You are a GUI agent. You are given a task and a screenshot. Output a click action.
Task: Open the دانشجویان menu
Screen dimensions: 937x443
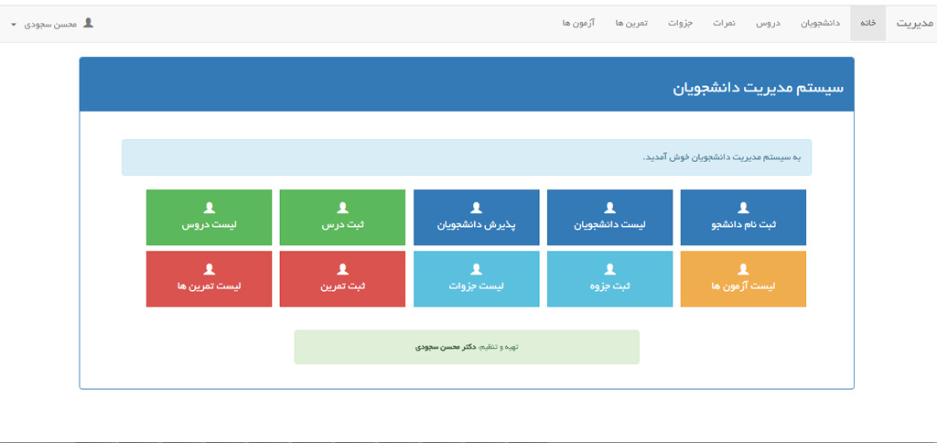tap(821, 23)
